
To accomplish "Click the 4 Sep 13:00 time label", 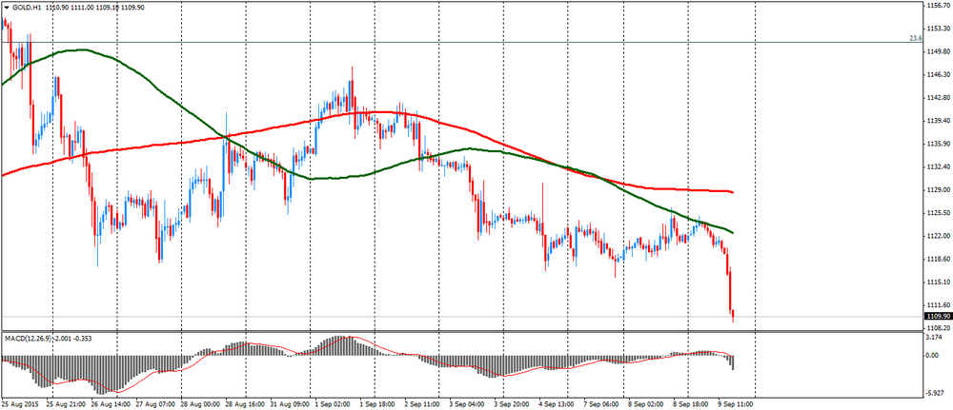I will coord(557,402).
